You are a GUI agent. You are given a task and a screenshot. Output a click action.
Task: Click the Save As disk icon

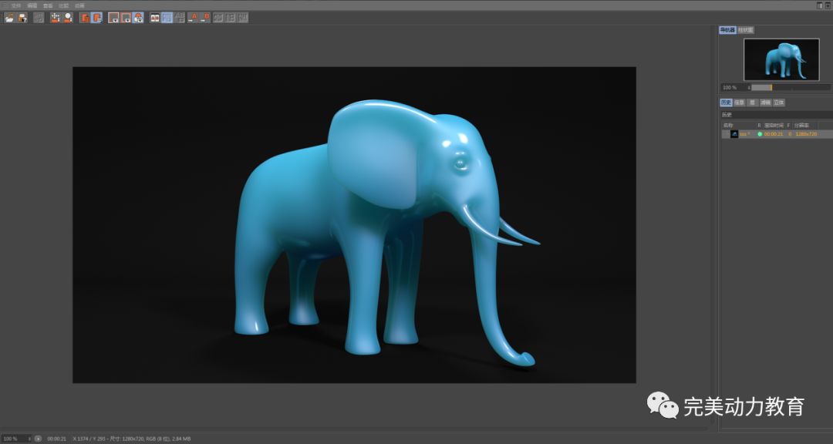tap(22, 17)
